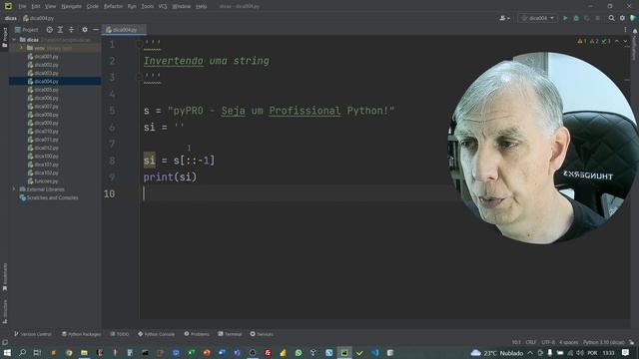Screen dimensions: 639x359
Task: Open the JetBrains Toolbox logo icon
Action: pos(633,18)
